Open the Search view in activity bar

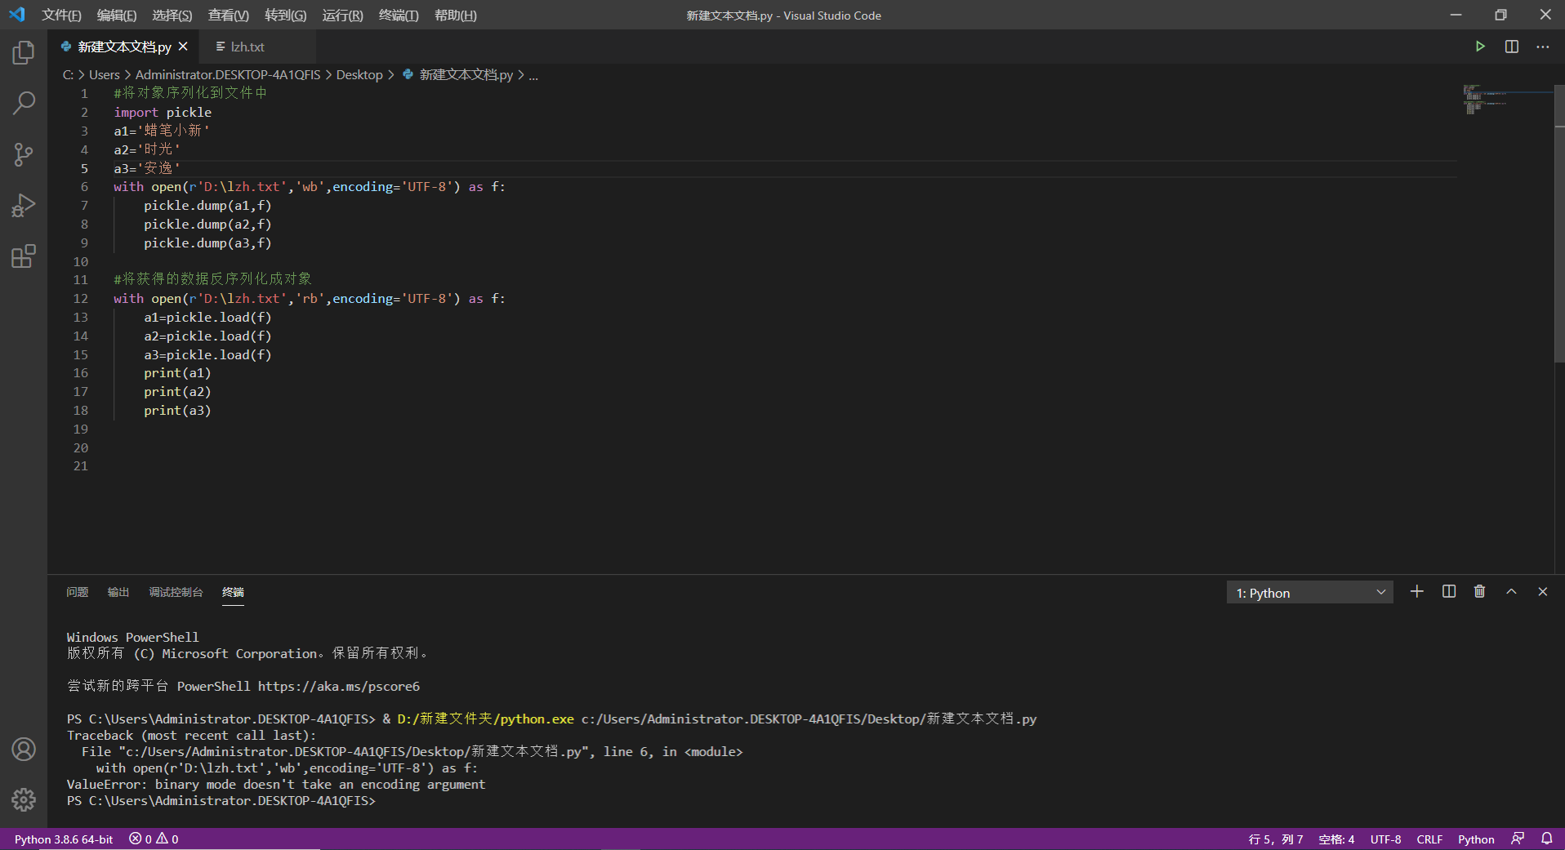pos(24,103)
